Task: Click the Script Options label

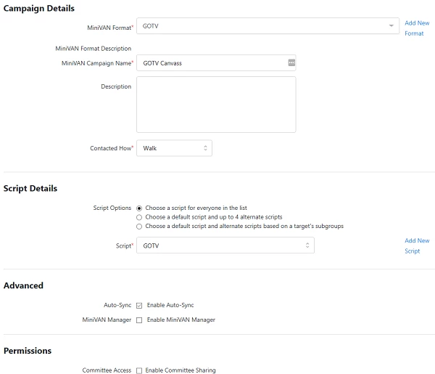Action: pyautogui.click(x=112, y=208)
